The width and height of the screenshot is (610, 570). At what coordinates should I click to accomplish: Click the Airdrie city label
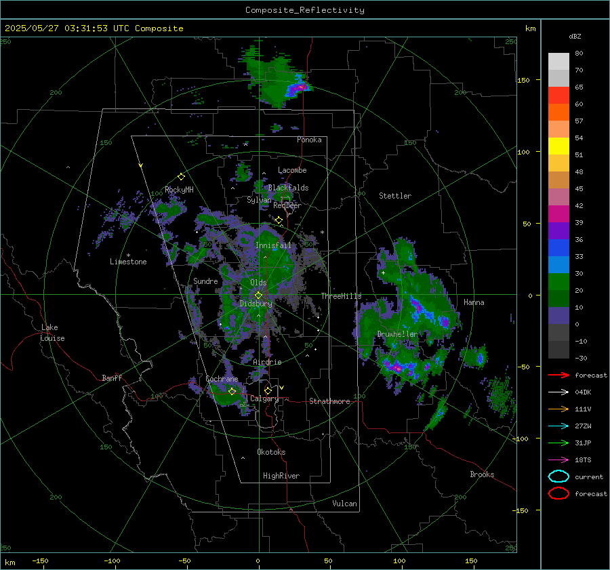pyautogui.click(x=267, y=362)
